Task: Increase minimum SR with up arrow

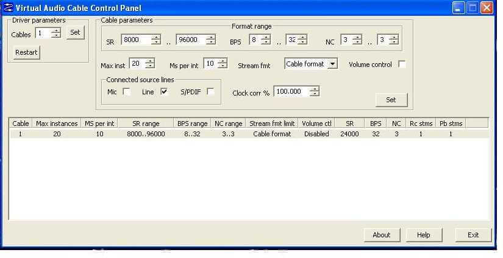Action: tap(156, 37)
